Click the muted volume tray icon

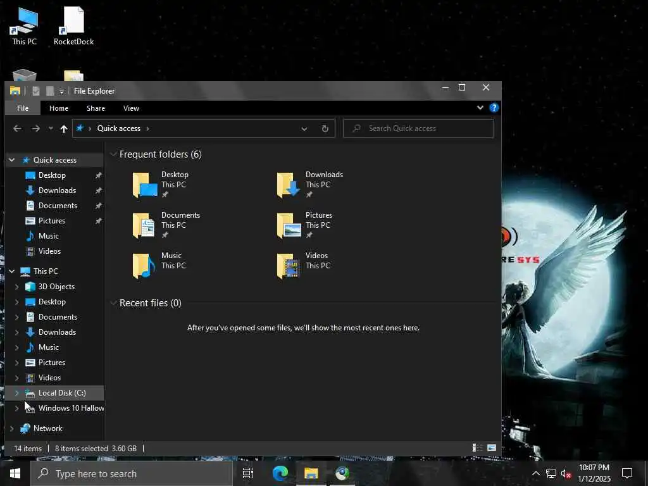coord(566,473)
